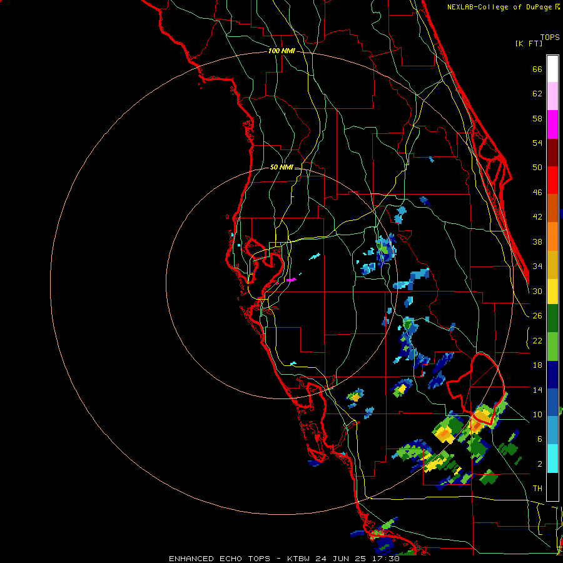This screenshot has width=563, height=563.
Task: Click the [K FT] units label
Action: coord(529,43)
